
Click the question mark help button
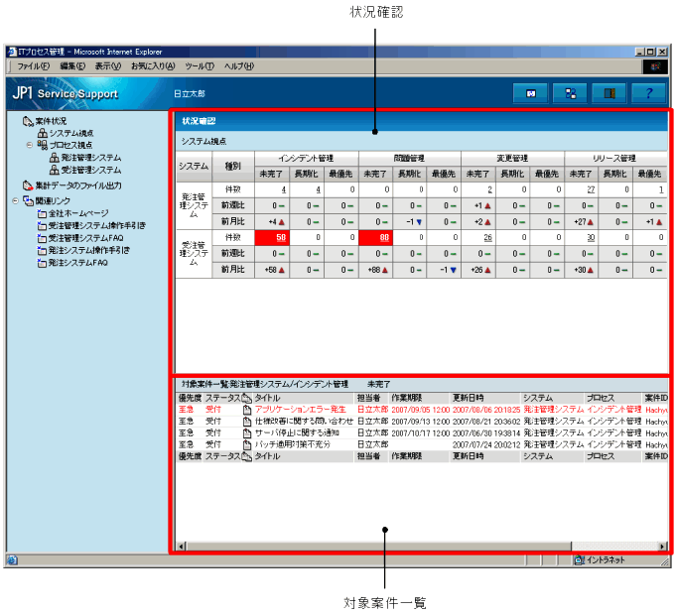pos(649,93)
